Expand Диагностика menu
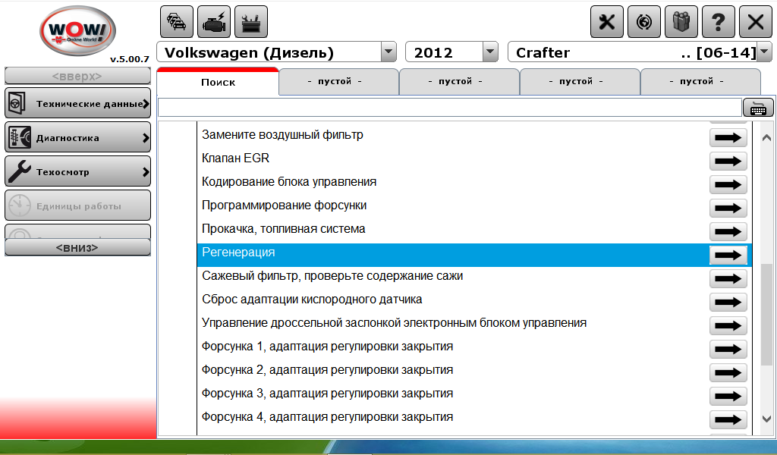 (x=78, y=138)
